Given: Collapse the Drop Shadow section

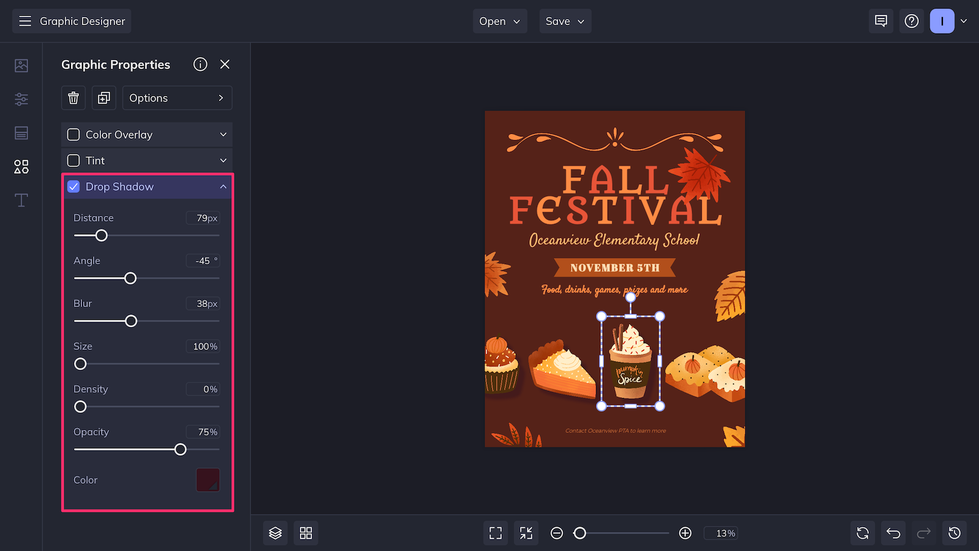Looking at the screenshot, I should pyautogui.click(x=223, y=187).
